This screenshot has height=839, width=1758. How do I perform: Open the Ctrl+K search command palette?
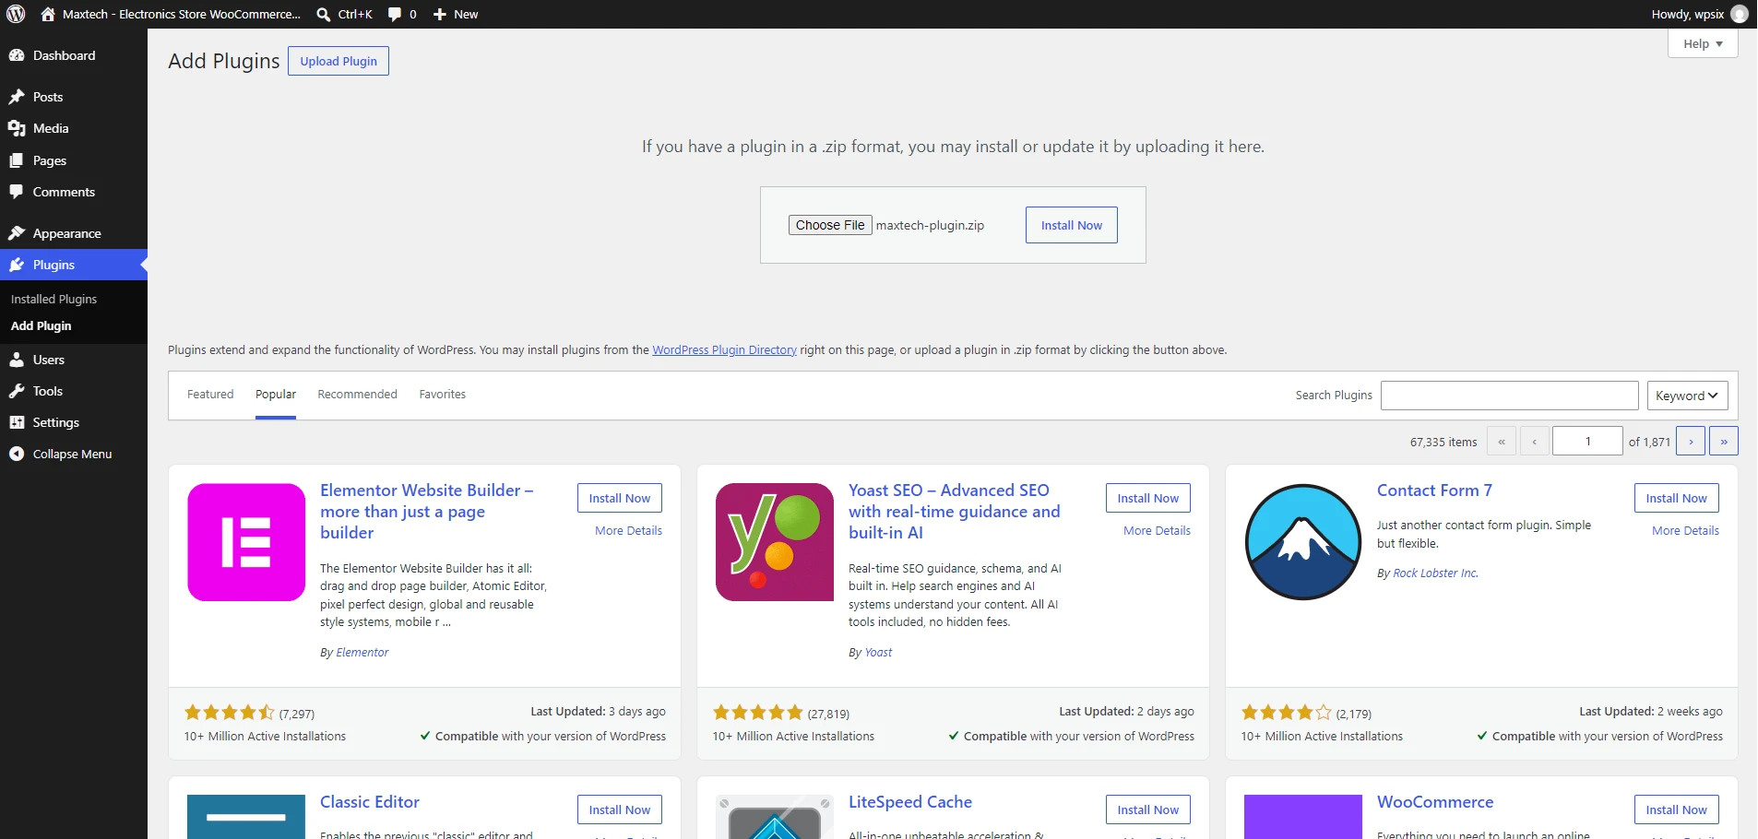(344, 14)
